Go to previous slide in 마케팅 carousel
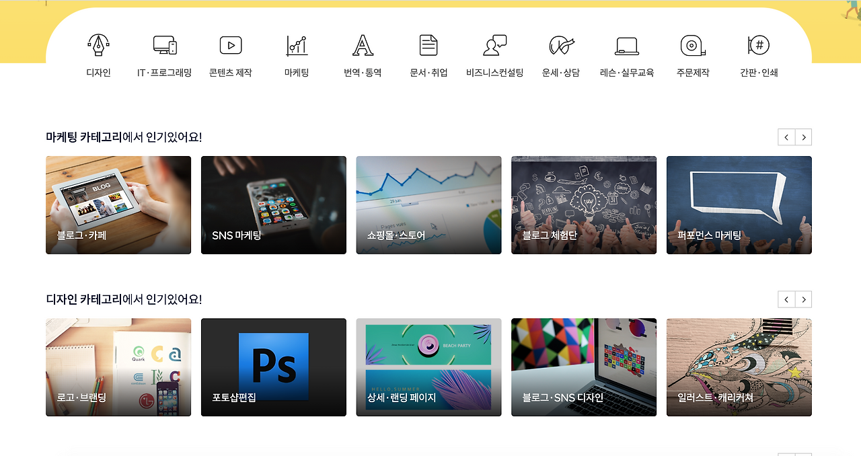 coord(786,137)
